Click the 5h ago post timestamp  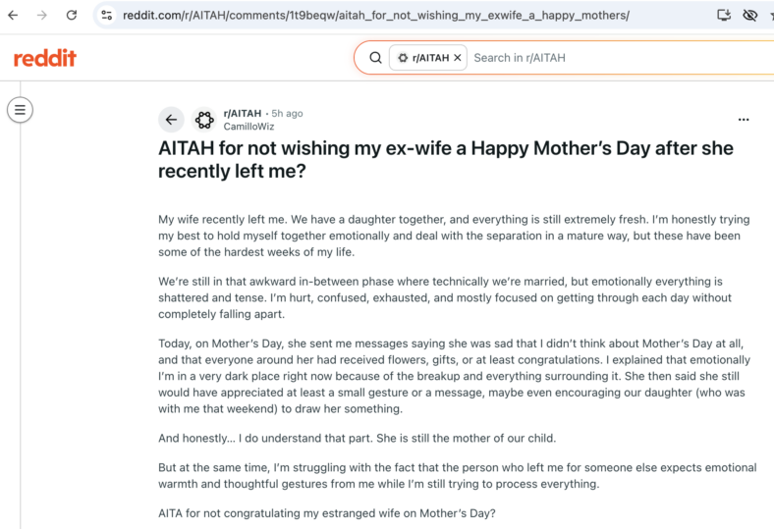click(287, 114)
